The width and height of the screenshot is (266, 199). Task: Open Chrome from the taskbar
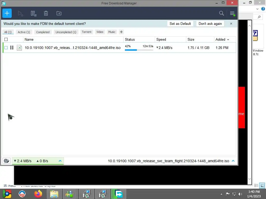[7, 194]
